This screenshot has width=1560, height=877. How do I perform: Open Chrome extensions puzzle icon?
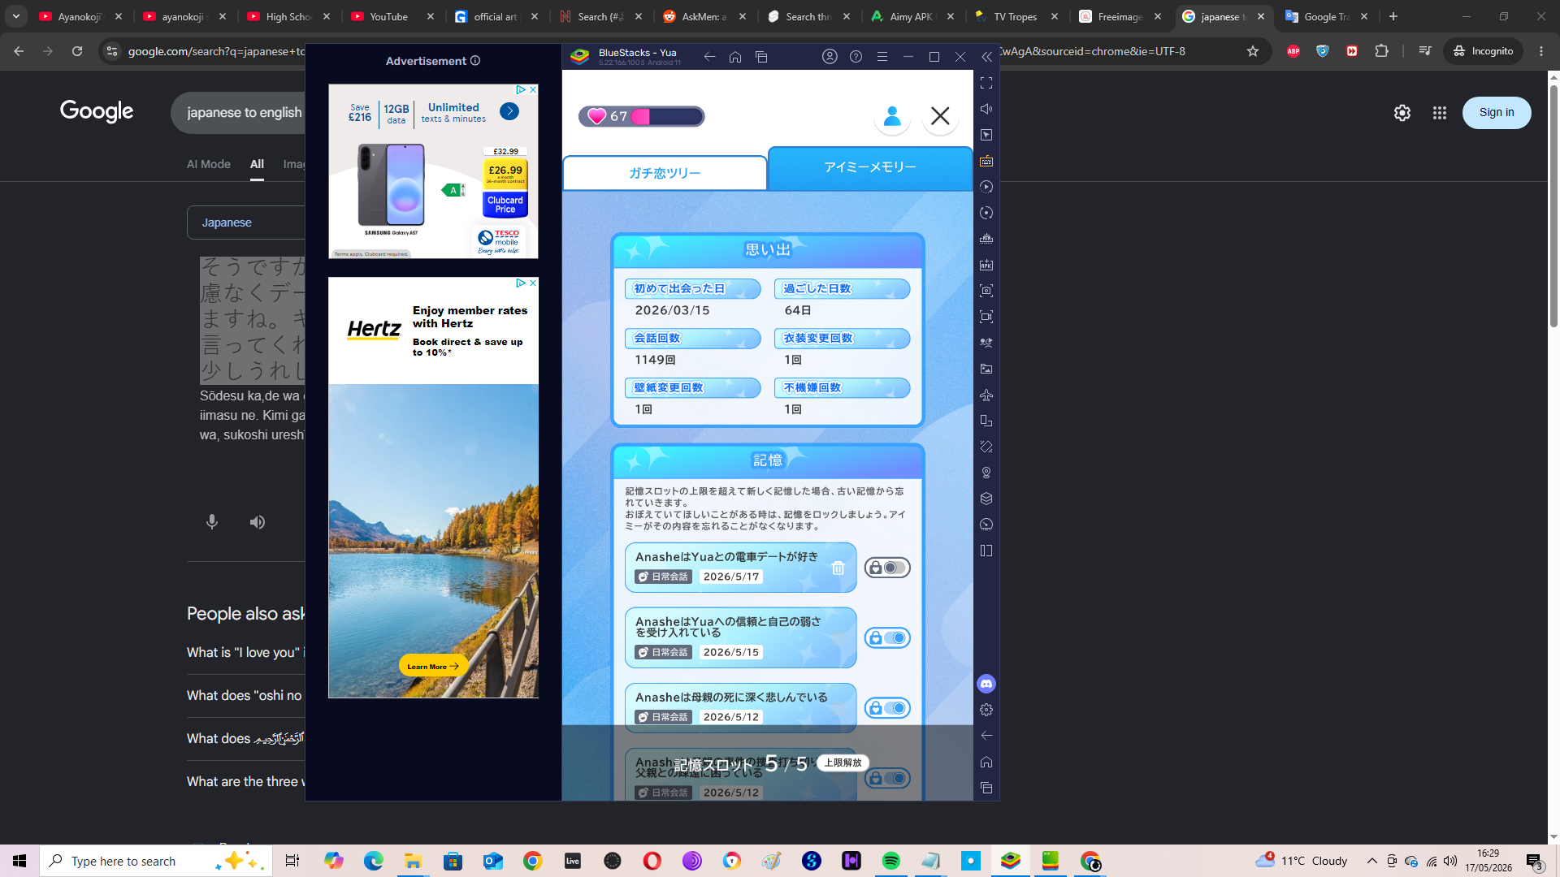point(1381,51)
